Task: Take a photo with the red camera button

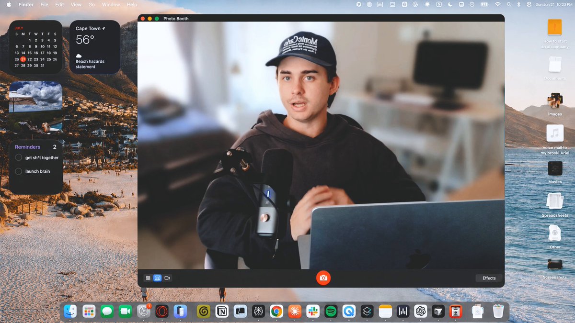Action: tap(323, 278)
